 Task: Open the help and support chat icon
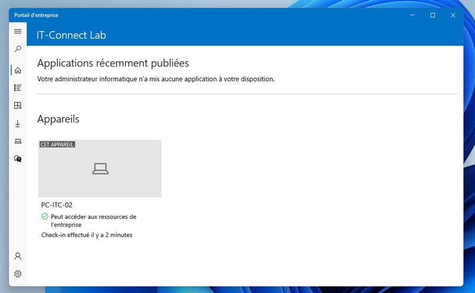click(18, 159)
